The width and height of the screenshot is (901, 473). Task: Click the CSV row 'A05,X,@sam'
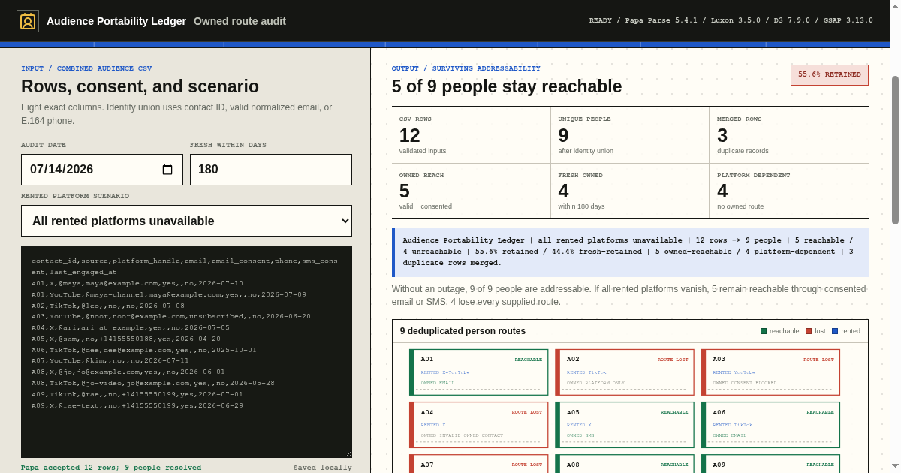point(126,339)
